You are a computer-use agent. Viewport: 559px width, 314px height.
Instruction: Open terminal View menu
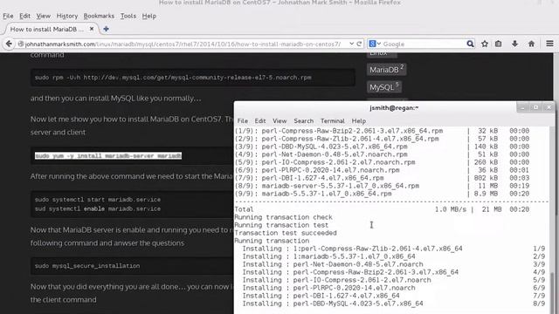(279, 121)
